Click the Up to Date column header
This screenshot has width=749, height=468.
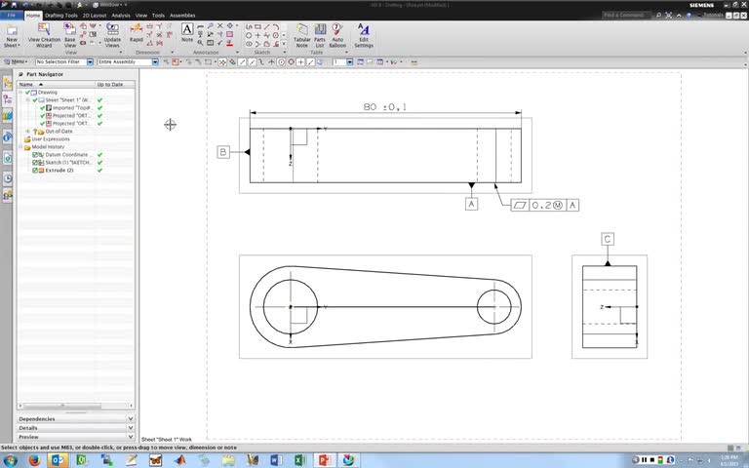tap(115, 85)
